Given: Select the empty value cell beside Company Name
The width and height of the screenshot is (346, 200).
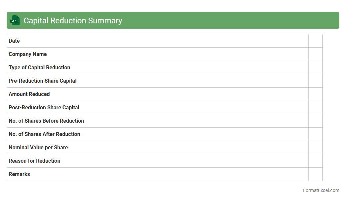Looking at the screenshot, I should point(315,54).
